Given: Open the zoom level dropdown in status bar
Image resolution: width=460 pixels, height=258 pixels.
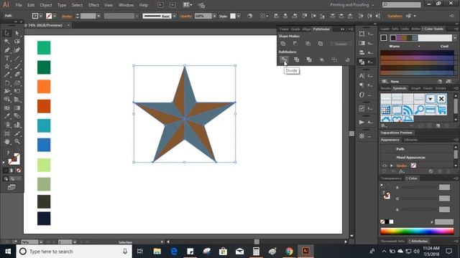Looking at the screenshot, I should (x=41, y=242).
